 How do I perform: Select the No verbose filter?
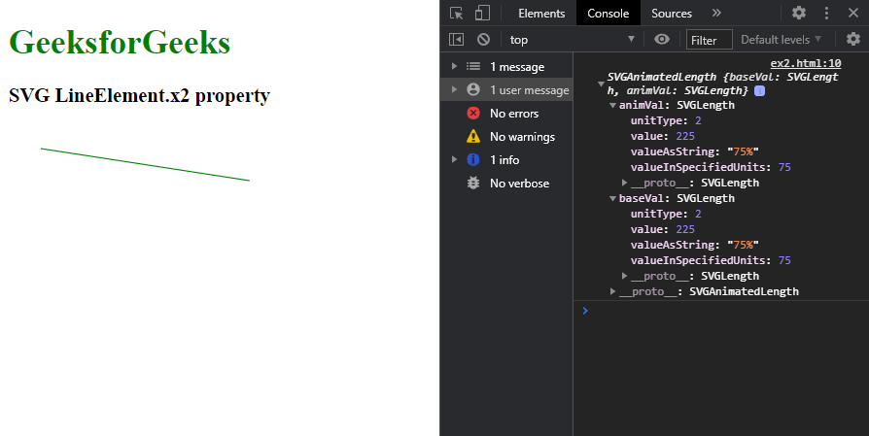[506, 183]
